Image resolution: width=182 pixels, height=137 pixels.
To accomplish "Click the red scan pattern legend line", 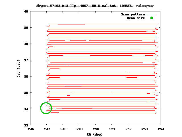I will point(152,14).
